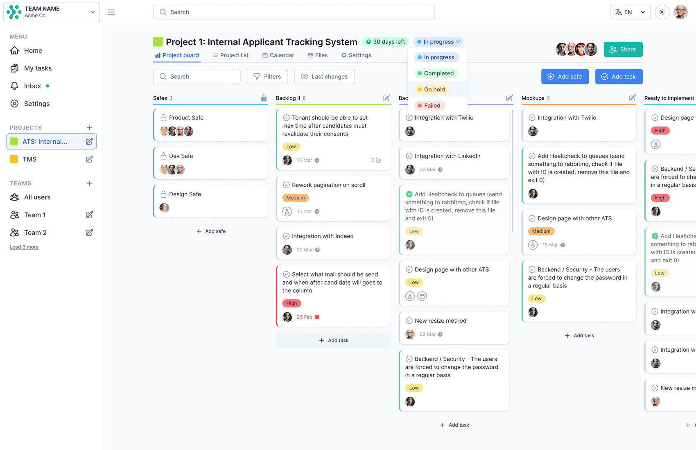
Task: Edit the TMS project
Action: (89, 159)
